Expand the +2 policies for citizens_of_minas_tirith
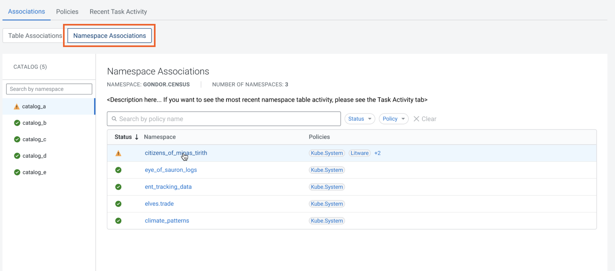615x271 pixels. 377,153
